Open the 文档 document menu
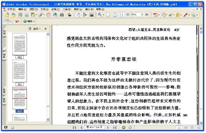The height and width of the screenshot is (133, 206). (45, 9)
